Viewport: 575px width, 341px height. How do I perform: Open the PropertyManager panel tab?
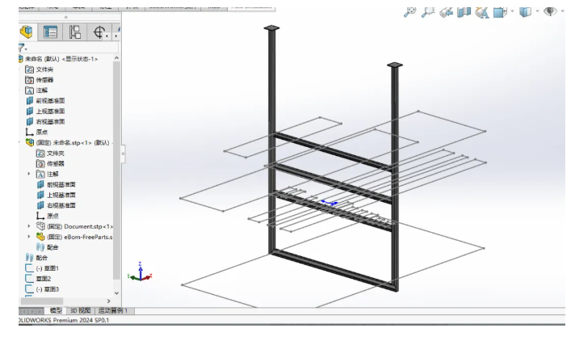51,32
